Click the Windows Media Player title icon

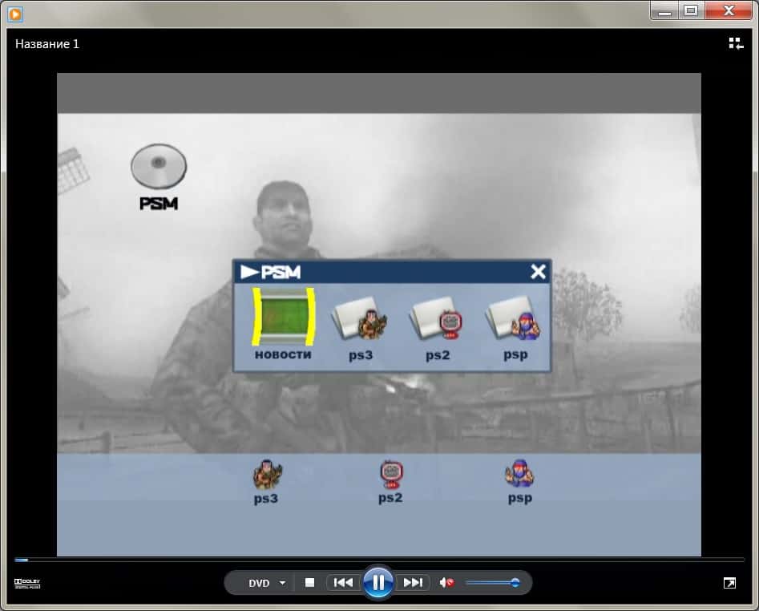(x=15, y=14)
